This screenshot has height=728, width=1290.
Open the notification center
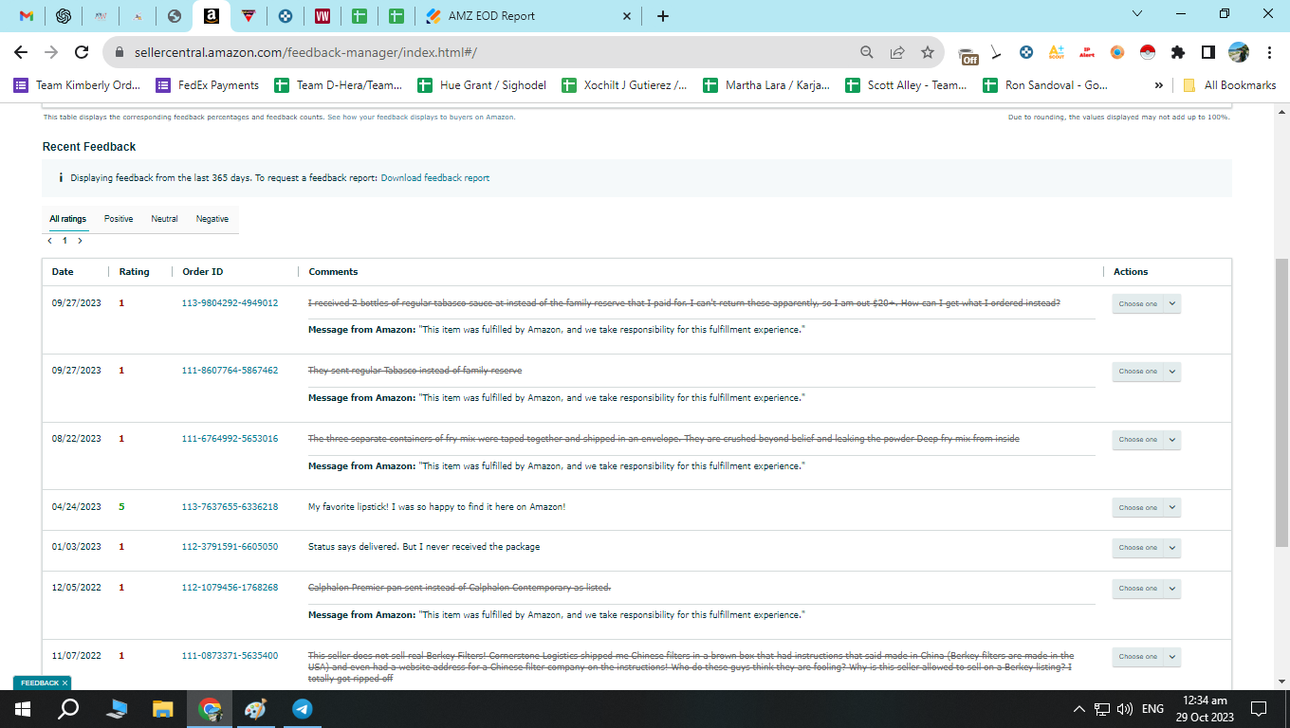coord(1259,708)
